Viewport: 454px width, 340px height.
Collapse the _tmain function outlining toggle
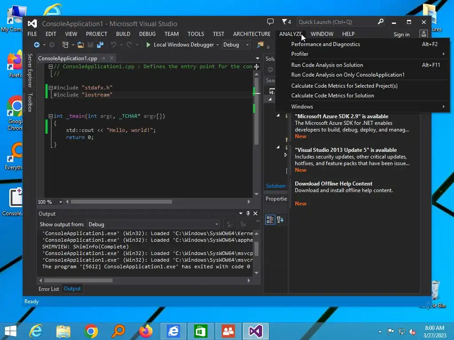pos(51,116)
